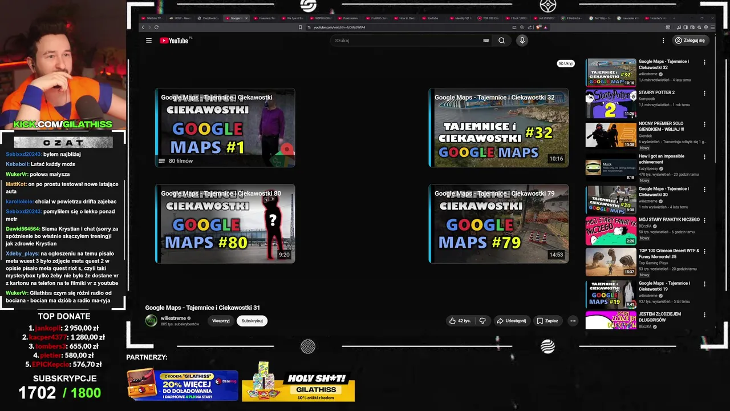Open options menu for Ciekawostki 30 video
The image size is (730, 411).
[x=704, y=189]
